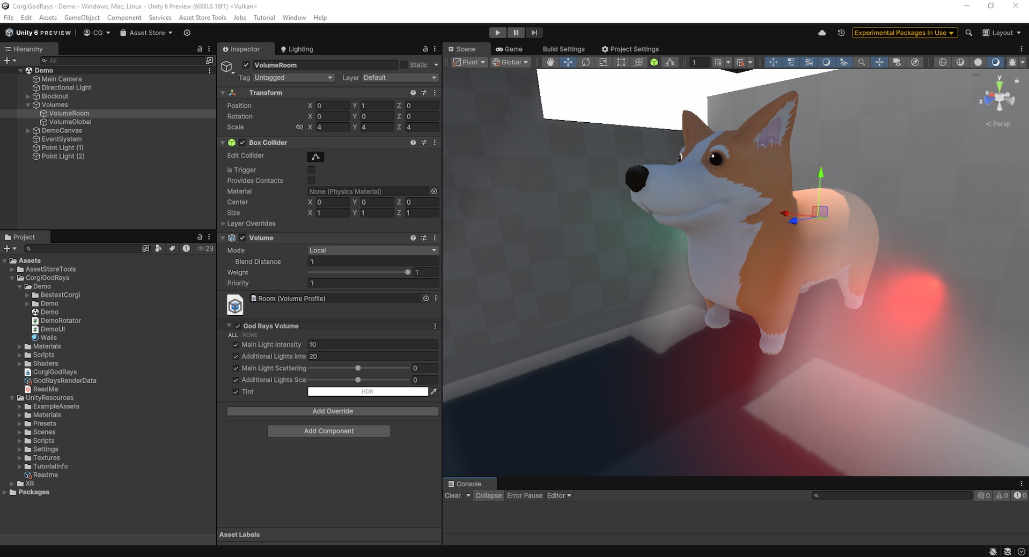Click the Add Component button
Viewport: 1029px width, 557px height.
(329, 431)
